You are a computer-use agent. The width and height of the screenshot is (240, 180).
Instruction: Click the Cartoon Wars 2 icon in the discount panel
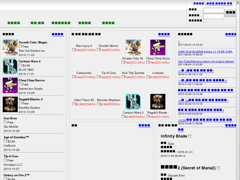coord(133,102)
